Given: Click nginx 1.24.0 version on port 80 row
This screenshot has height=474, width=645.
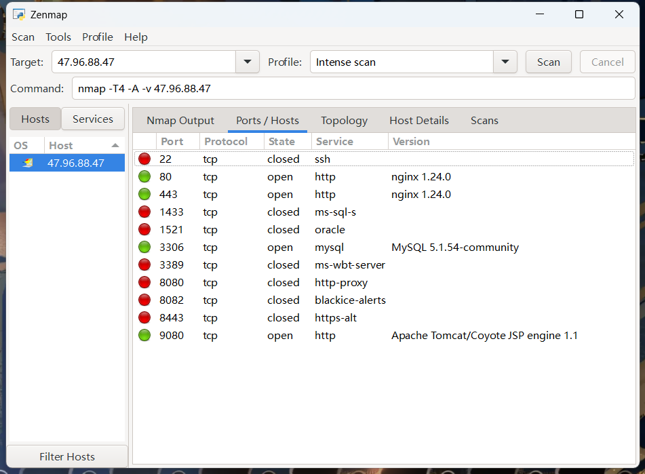Looking at the screenshot, I should pos(421,177).
